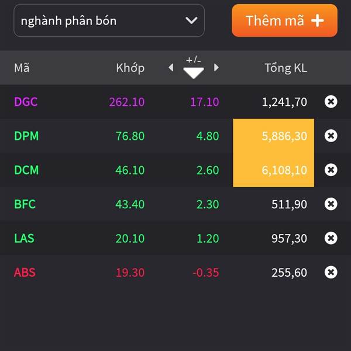The height and width of the screenshot is (351, 351).
Task: Click the Thêm mã button
Action: point(284,20)
